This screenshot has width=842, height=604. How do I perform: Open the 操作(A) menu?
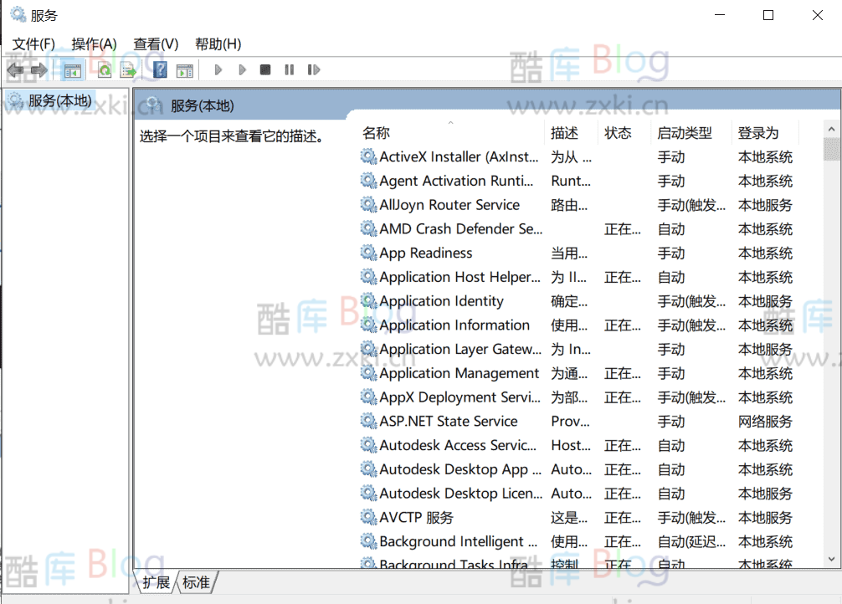[x=93, y=44]
